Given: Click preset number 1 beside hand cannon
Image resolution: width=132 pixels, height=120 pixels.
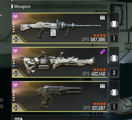Looking at the screenshot, I should [114, 107].
